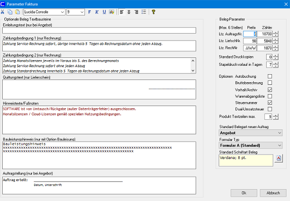Click the RechNr Zähler field 1870
The width and height of the screenshot is (290, 201).
[x=265, y=48]
